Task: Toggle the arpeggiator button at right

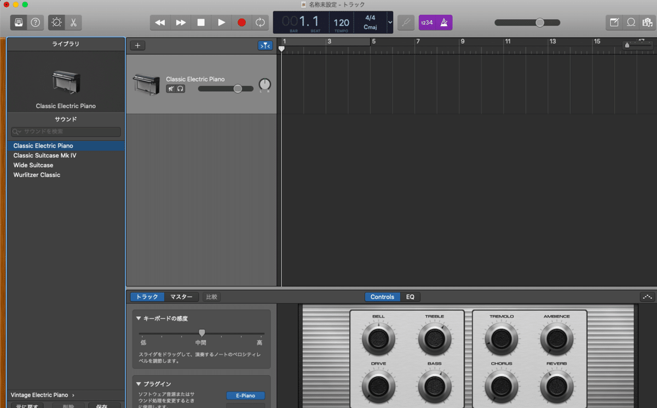Action: pyautogui.click(x=647, y=297)
